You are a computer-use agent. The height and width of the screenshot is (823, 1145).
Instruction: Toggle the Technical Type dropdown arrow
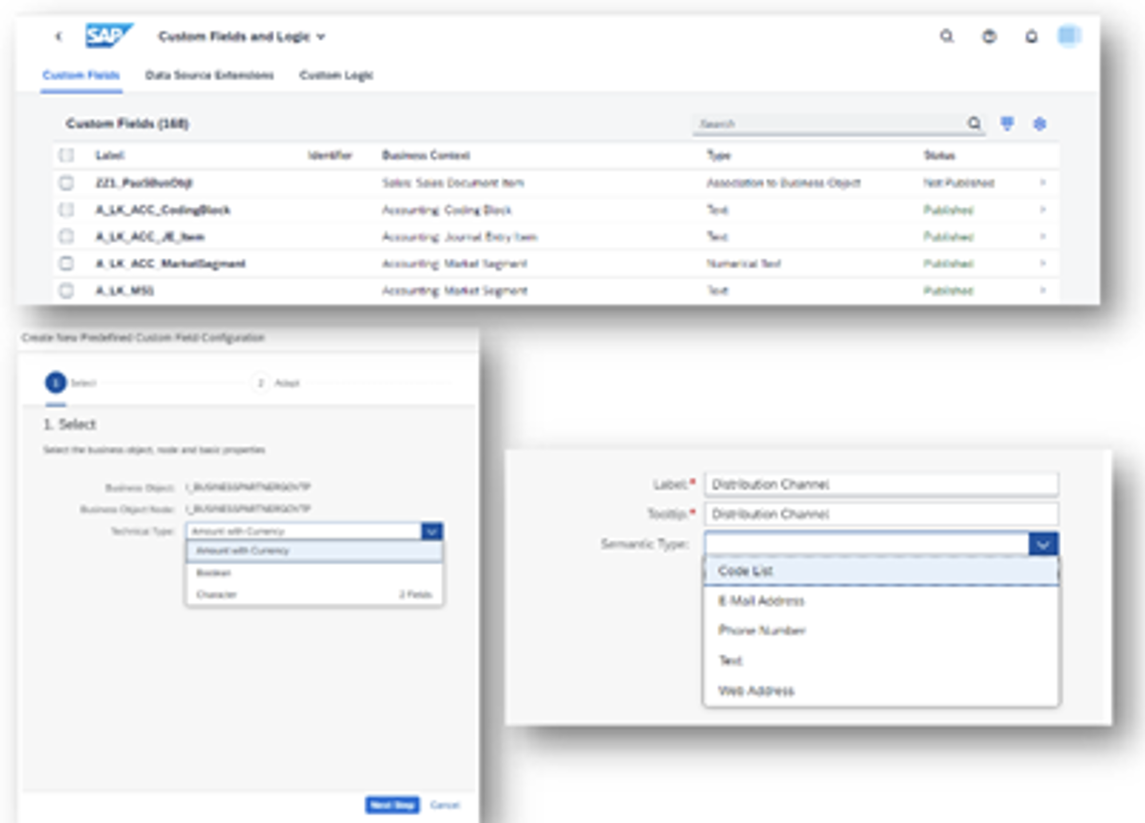(432, 531)
